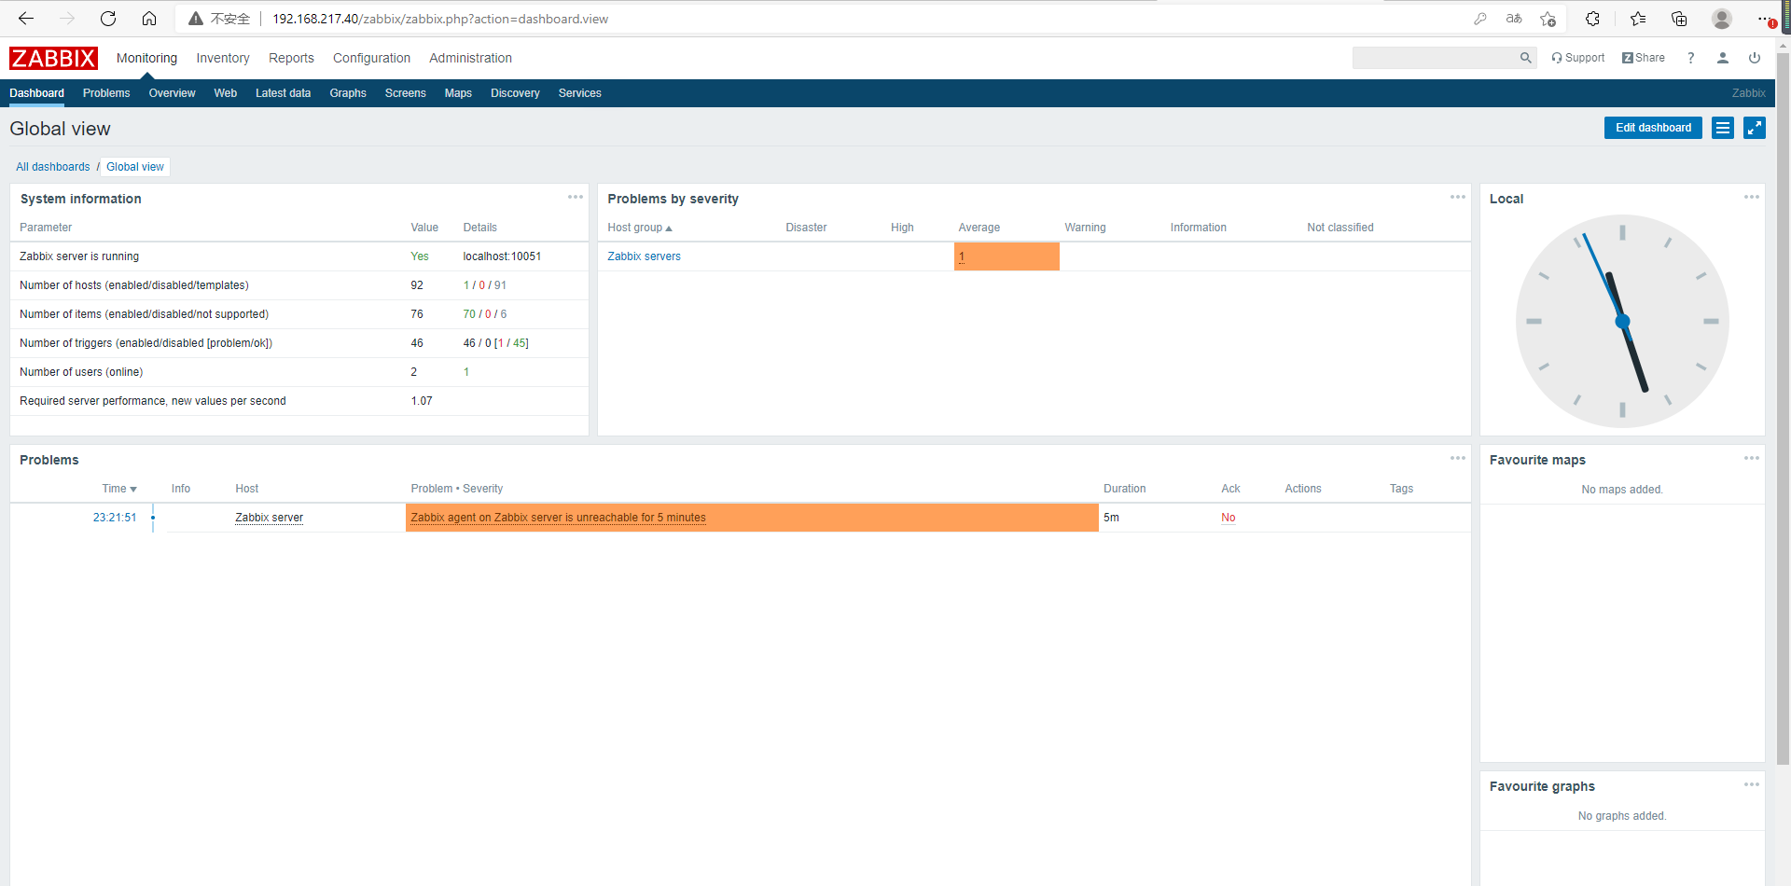Click the ZABBIX logo

click(53, 58)
